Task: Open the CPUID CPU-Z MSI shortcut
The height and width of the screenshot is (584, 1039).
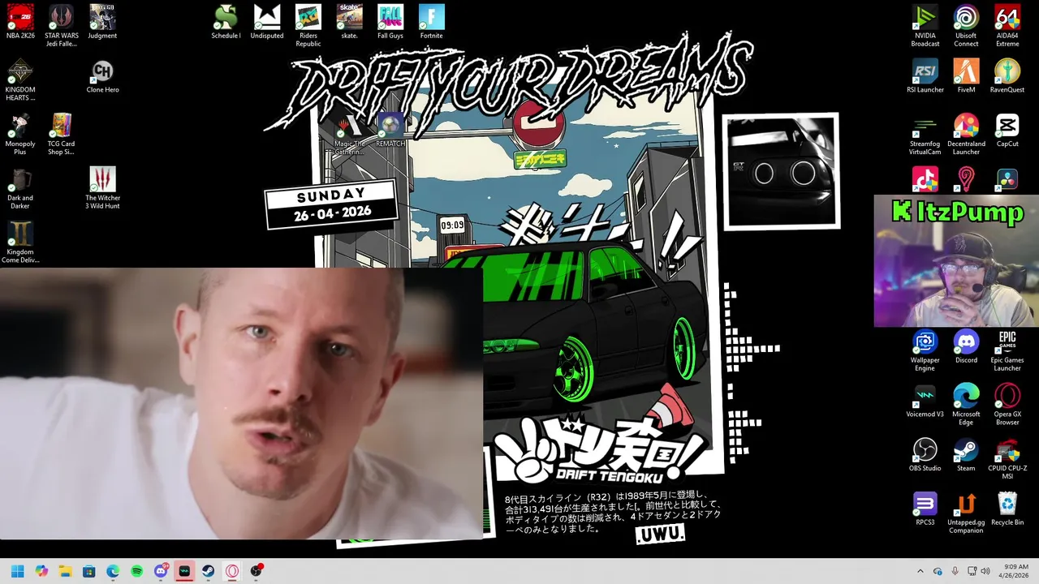Action: [1007, 459]
